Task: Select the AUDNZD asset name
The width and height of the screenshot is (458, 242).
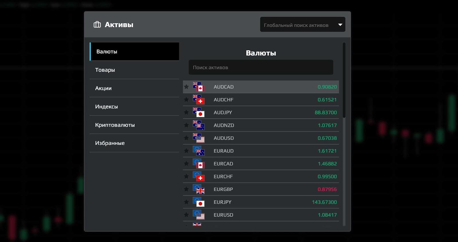Action: point(224,125)
